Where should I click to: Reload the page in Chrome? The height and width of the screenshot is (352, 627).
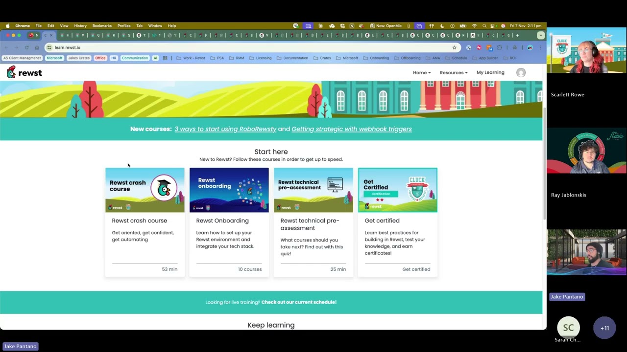coord(26,47)
